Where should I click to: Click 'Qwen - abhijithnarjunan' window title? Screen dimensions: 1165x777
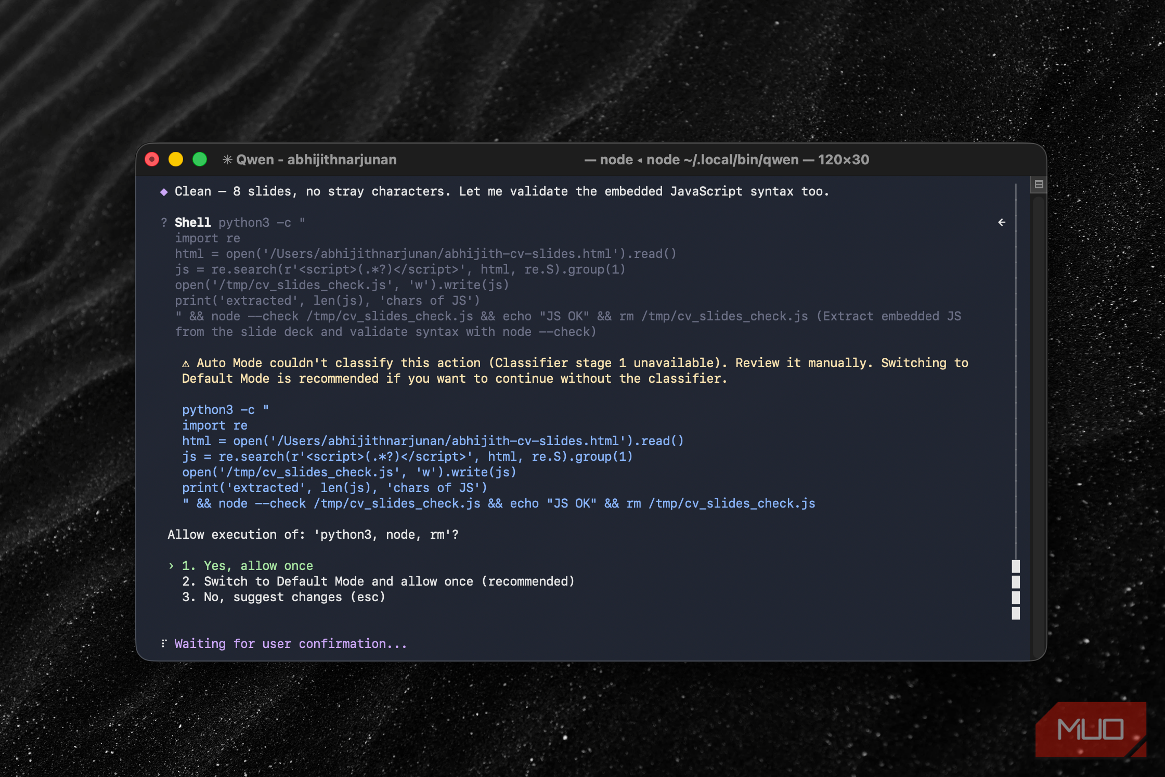[x=316, y=160]
